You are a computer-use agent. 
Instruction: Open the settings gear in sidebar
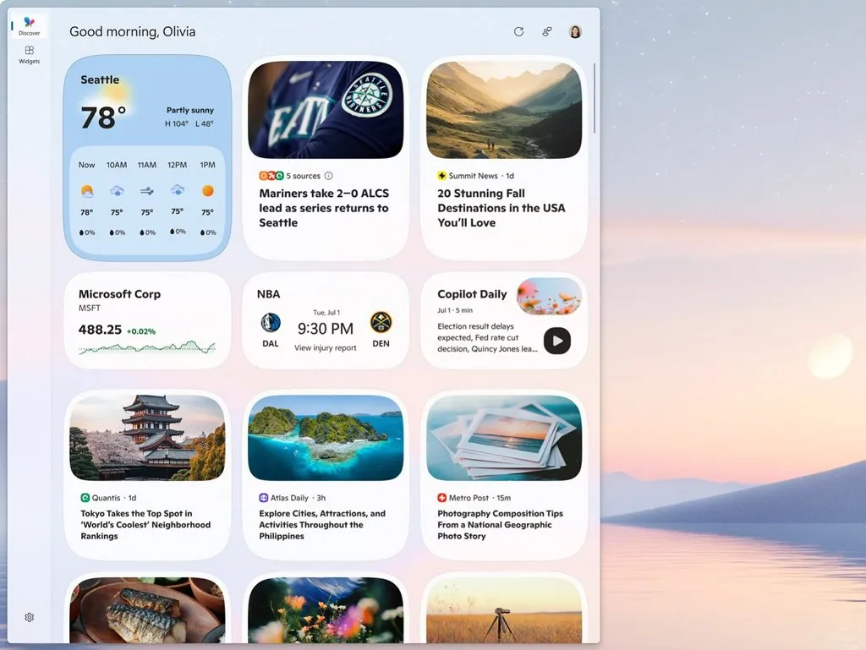[30, 617]
